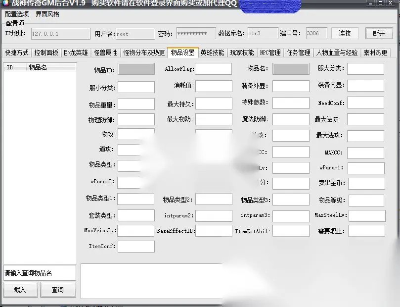The image size is (400, 307).
Task: Click the intparam2 input field
Action: [214, 216]
